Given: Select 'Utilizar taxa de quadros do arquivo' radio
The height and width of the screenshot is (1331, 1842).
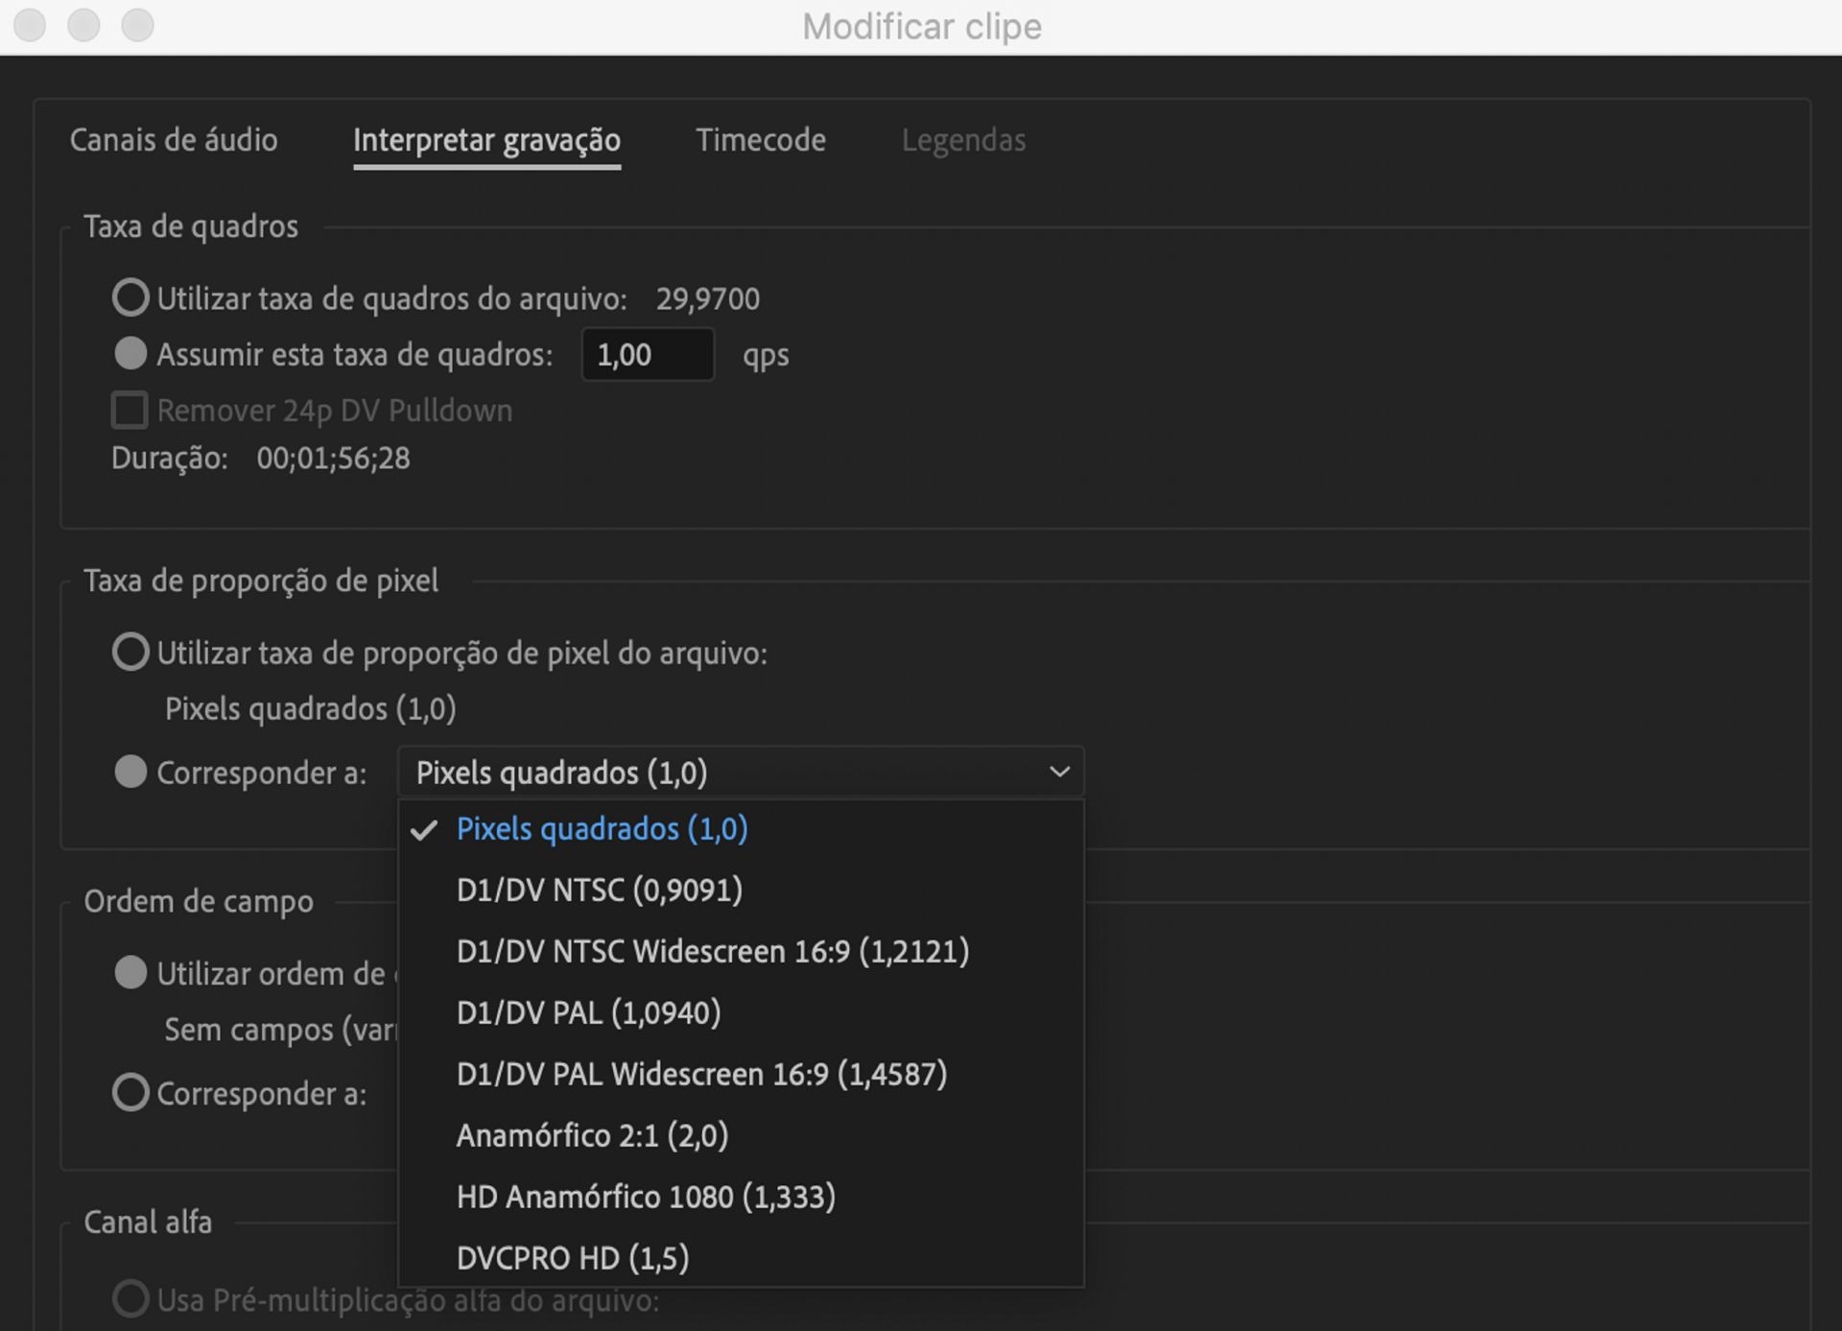Looking at the screenshot, I should (x=130, y=297).
